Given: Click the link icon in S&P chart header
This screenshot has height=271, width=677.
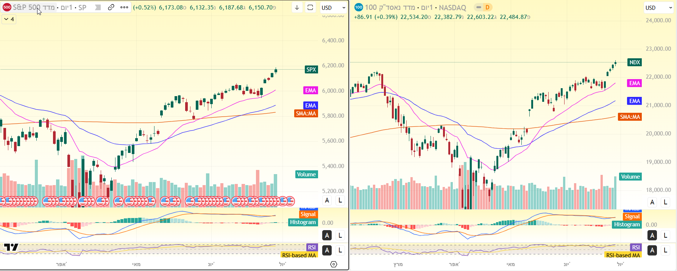Looking at the screenshot, I should click(x=111, y=7).
